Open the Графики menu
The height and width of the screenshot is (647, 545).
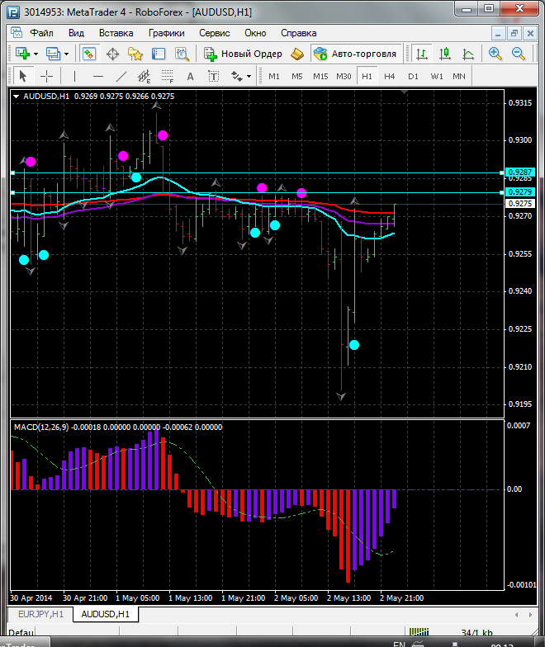click(166, 33)
